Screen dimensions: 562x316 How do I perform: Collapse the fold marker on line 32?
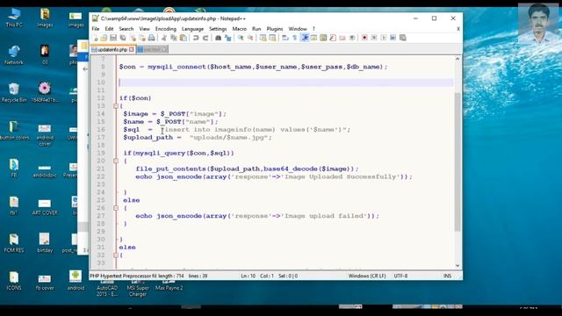click(x=116, y=255)
